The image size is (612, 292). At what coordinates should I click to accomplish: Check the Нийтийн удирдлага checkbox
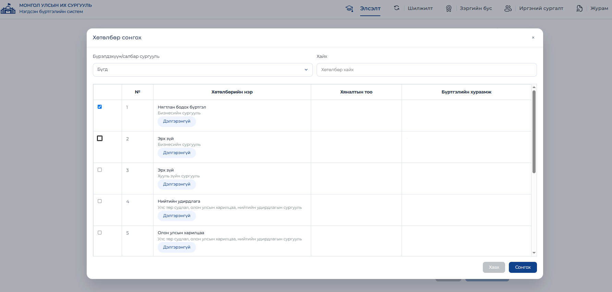click(x=100, y=201)
